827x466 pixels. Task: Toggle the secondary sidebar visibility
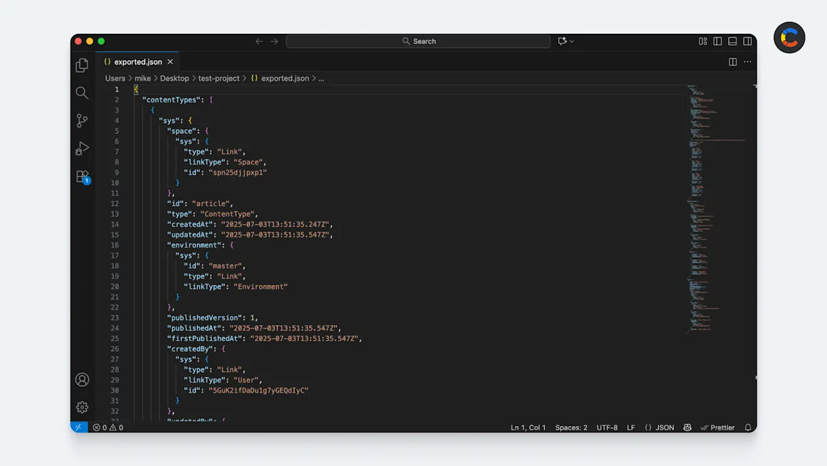coord(747,41)
